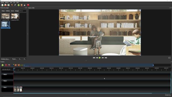This screenshot has height=97, width=172.
Task: Expand the Piste 3 track menu arrow
Action: (2, 74)
